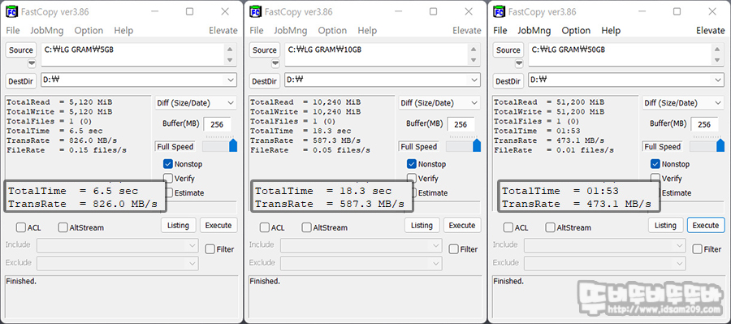The width and height of the screenshot is (731, 324).
Task: Enable the Verify checkbox in the 5GB window
Action: (168, 178)
